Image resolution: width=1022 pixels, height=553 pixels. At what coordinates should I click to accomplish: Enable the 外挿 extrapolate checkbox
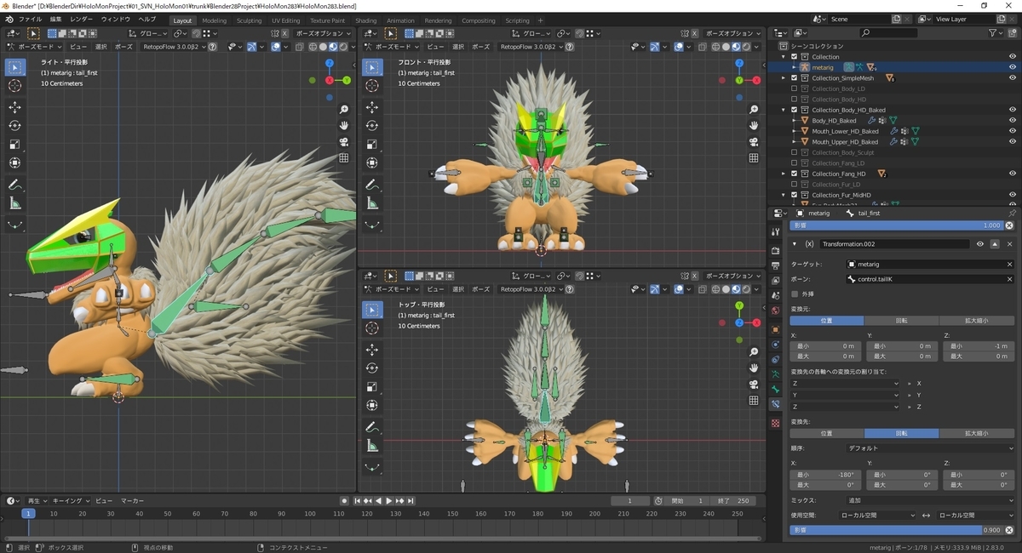(795, 294)
